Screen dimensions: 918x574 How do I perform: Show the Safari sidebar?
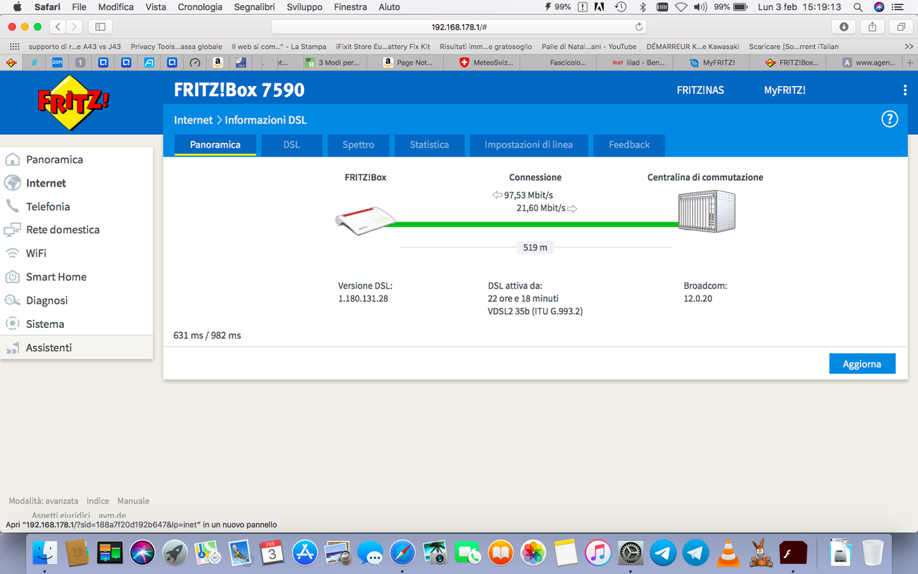click(100, 27)
